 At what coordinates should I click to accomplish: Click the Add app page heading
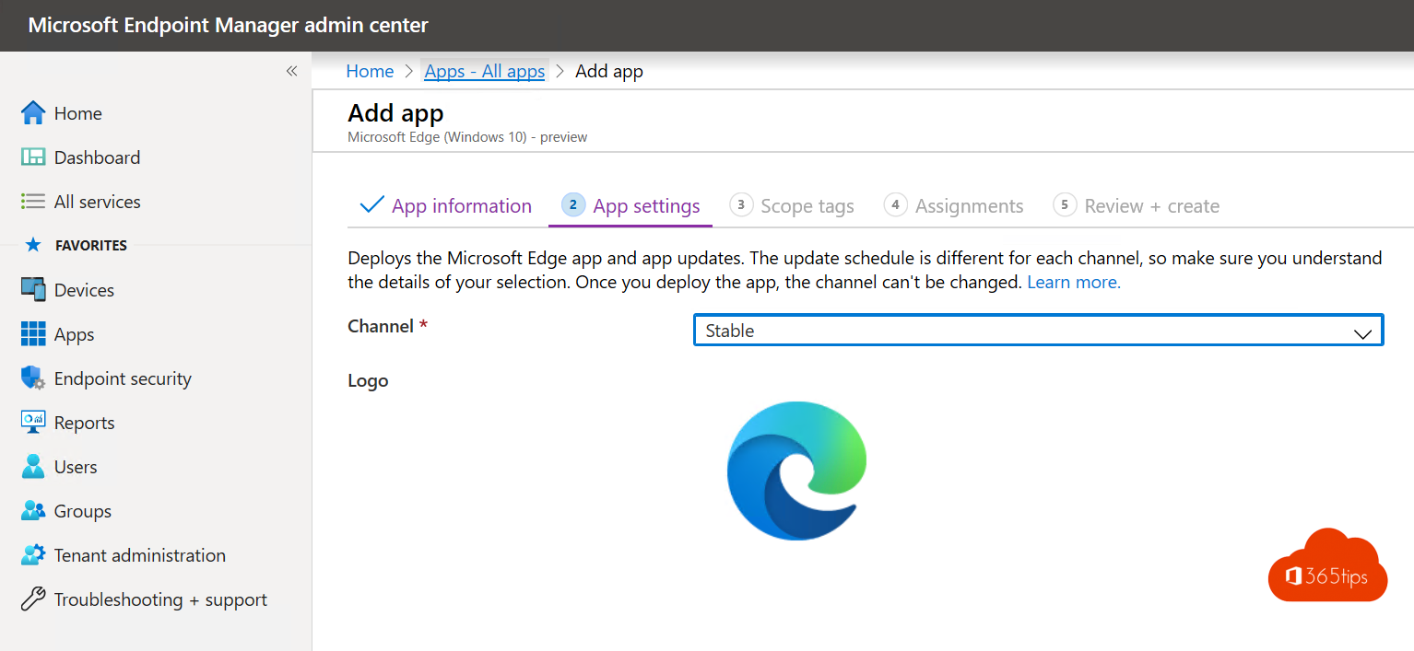(395, 113)
